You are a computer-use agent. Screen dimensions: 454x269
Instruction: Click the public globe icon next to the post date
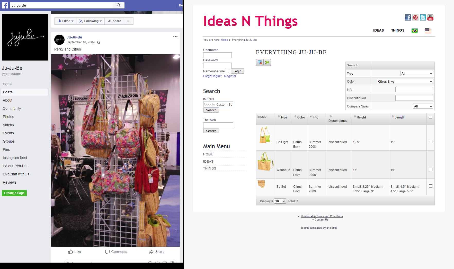tap(99, 42)
